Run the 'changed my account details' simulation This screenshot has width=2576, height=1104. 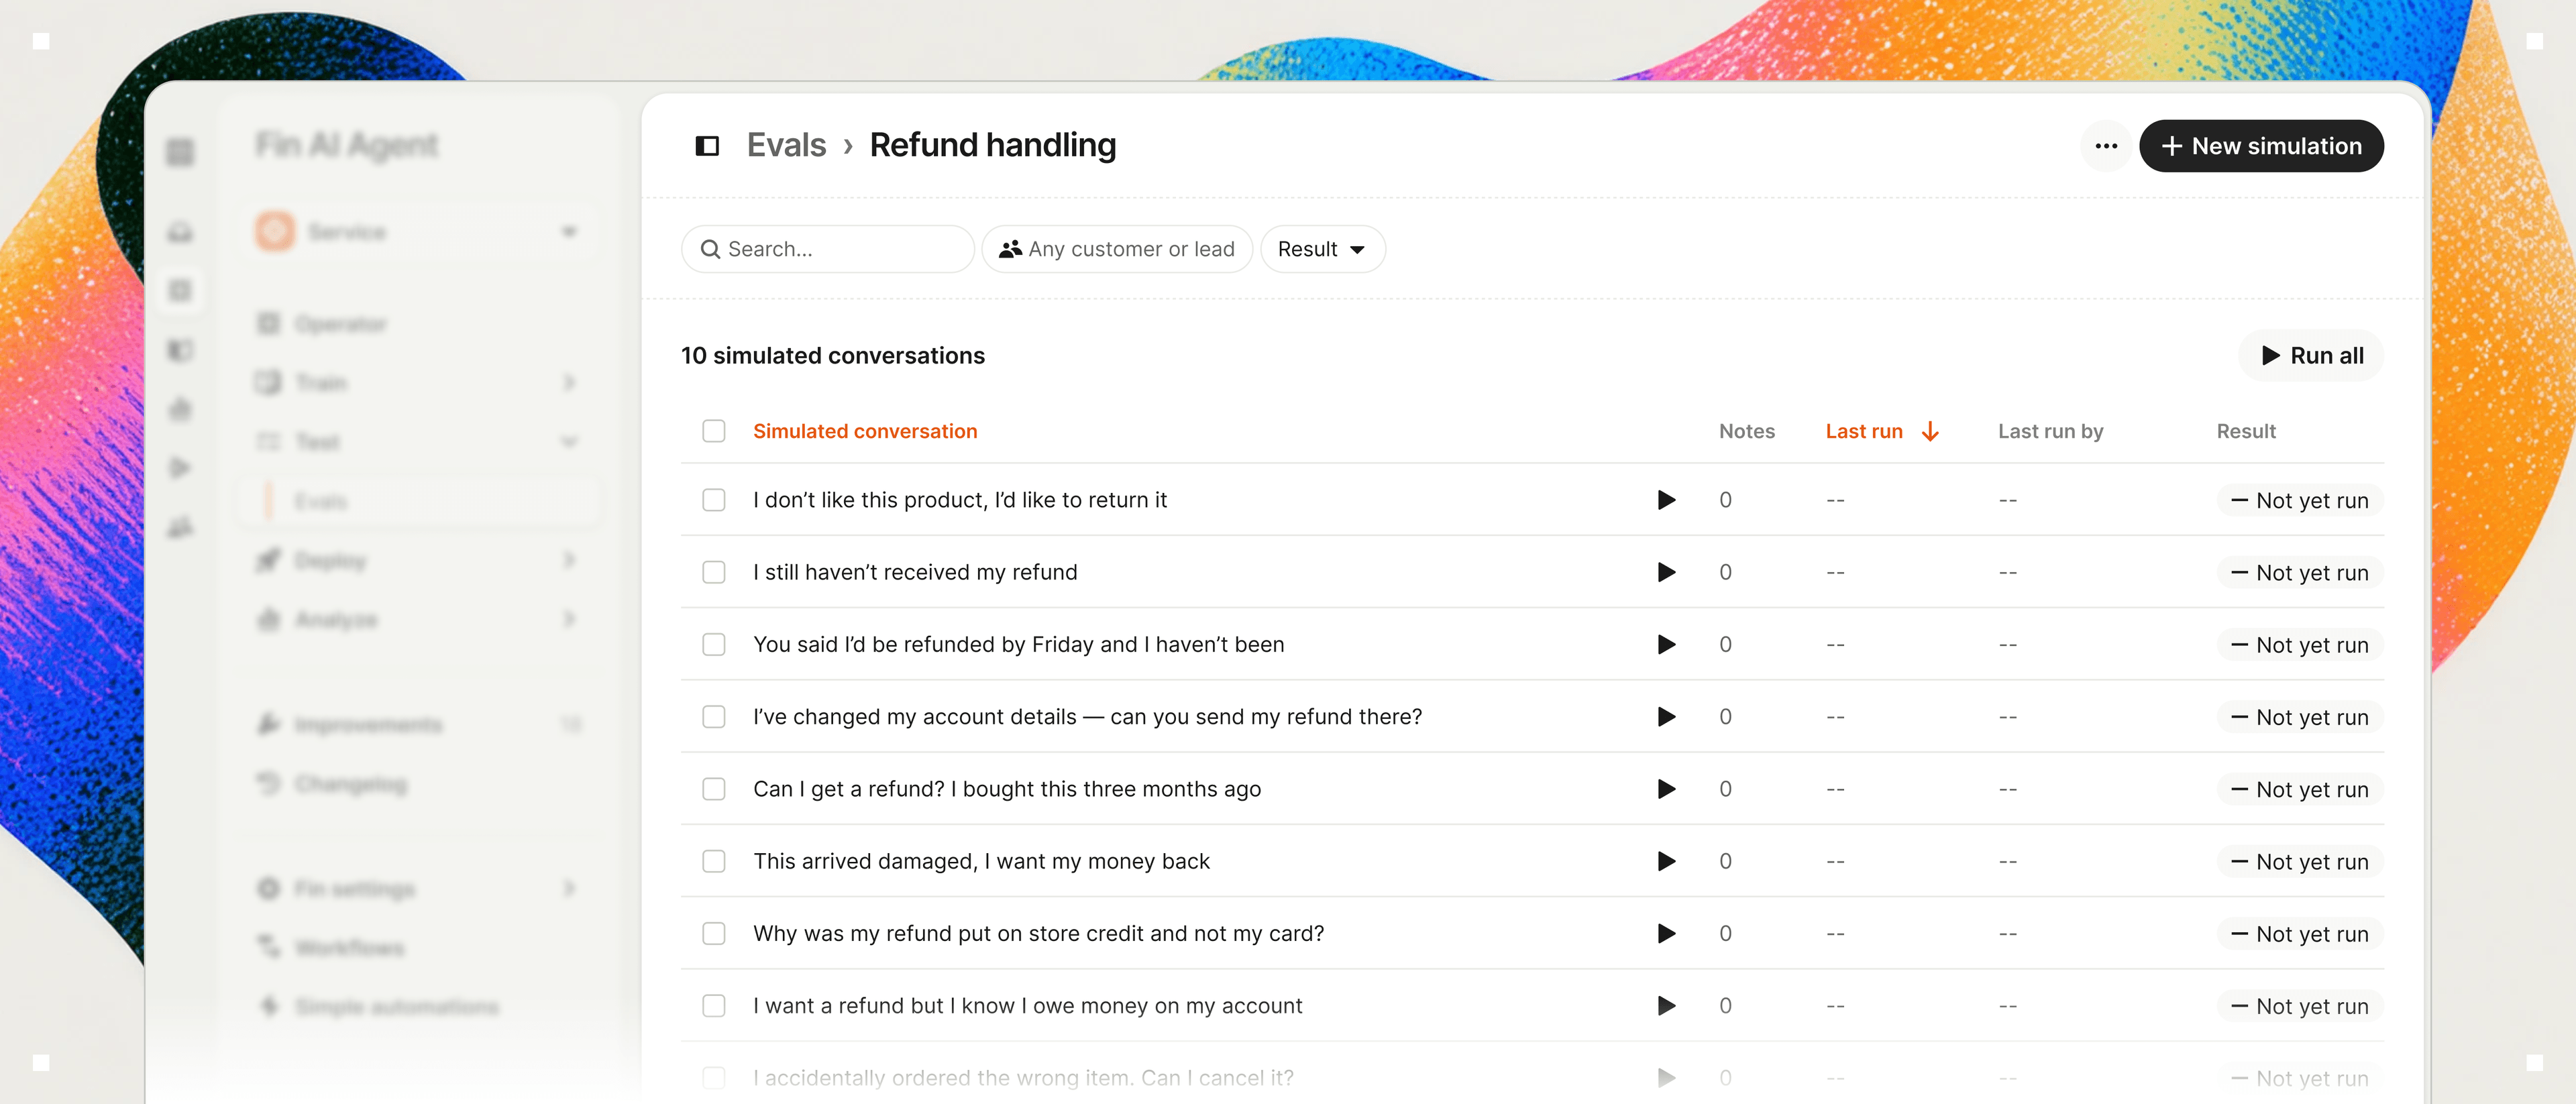(1666, 717)
